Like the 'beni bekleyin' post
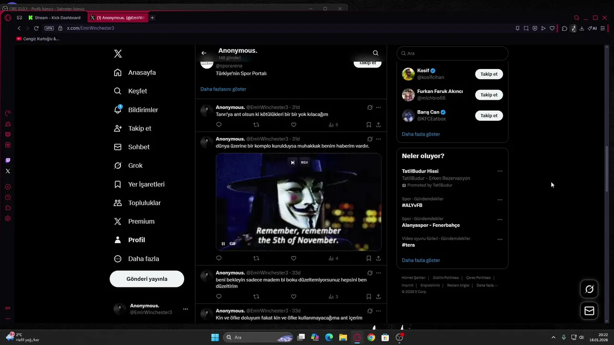The height and width of the screenshot is (345, 614). tap(294, 297)
